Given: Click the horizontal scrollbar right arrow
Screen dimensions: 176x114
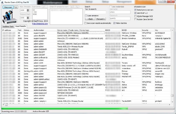Looking at the screenshot, I should click(x=170, y=105).
